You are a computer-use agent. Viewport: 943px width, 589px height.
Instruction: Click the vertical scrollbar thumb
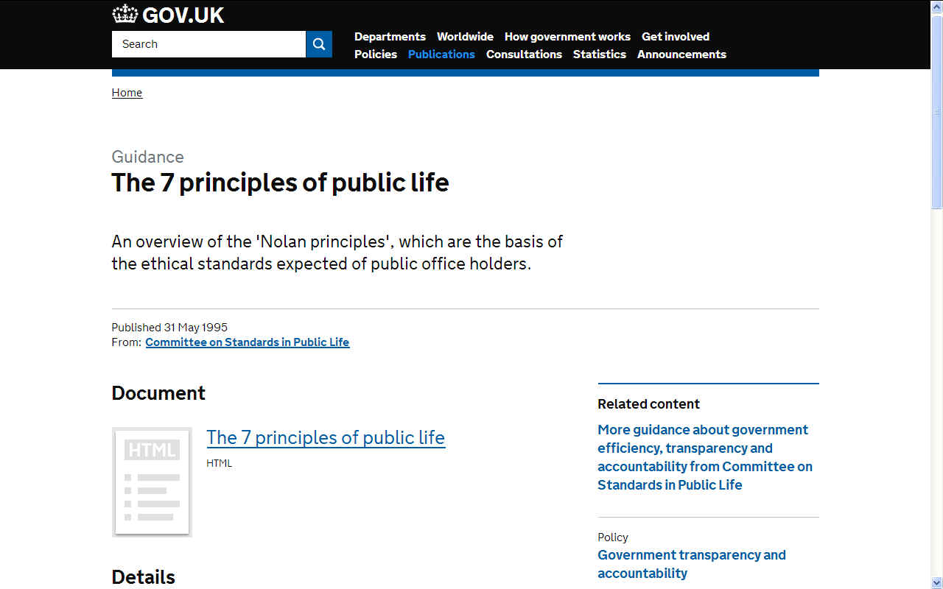point(937,110)
